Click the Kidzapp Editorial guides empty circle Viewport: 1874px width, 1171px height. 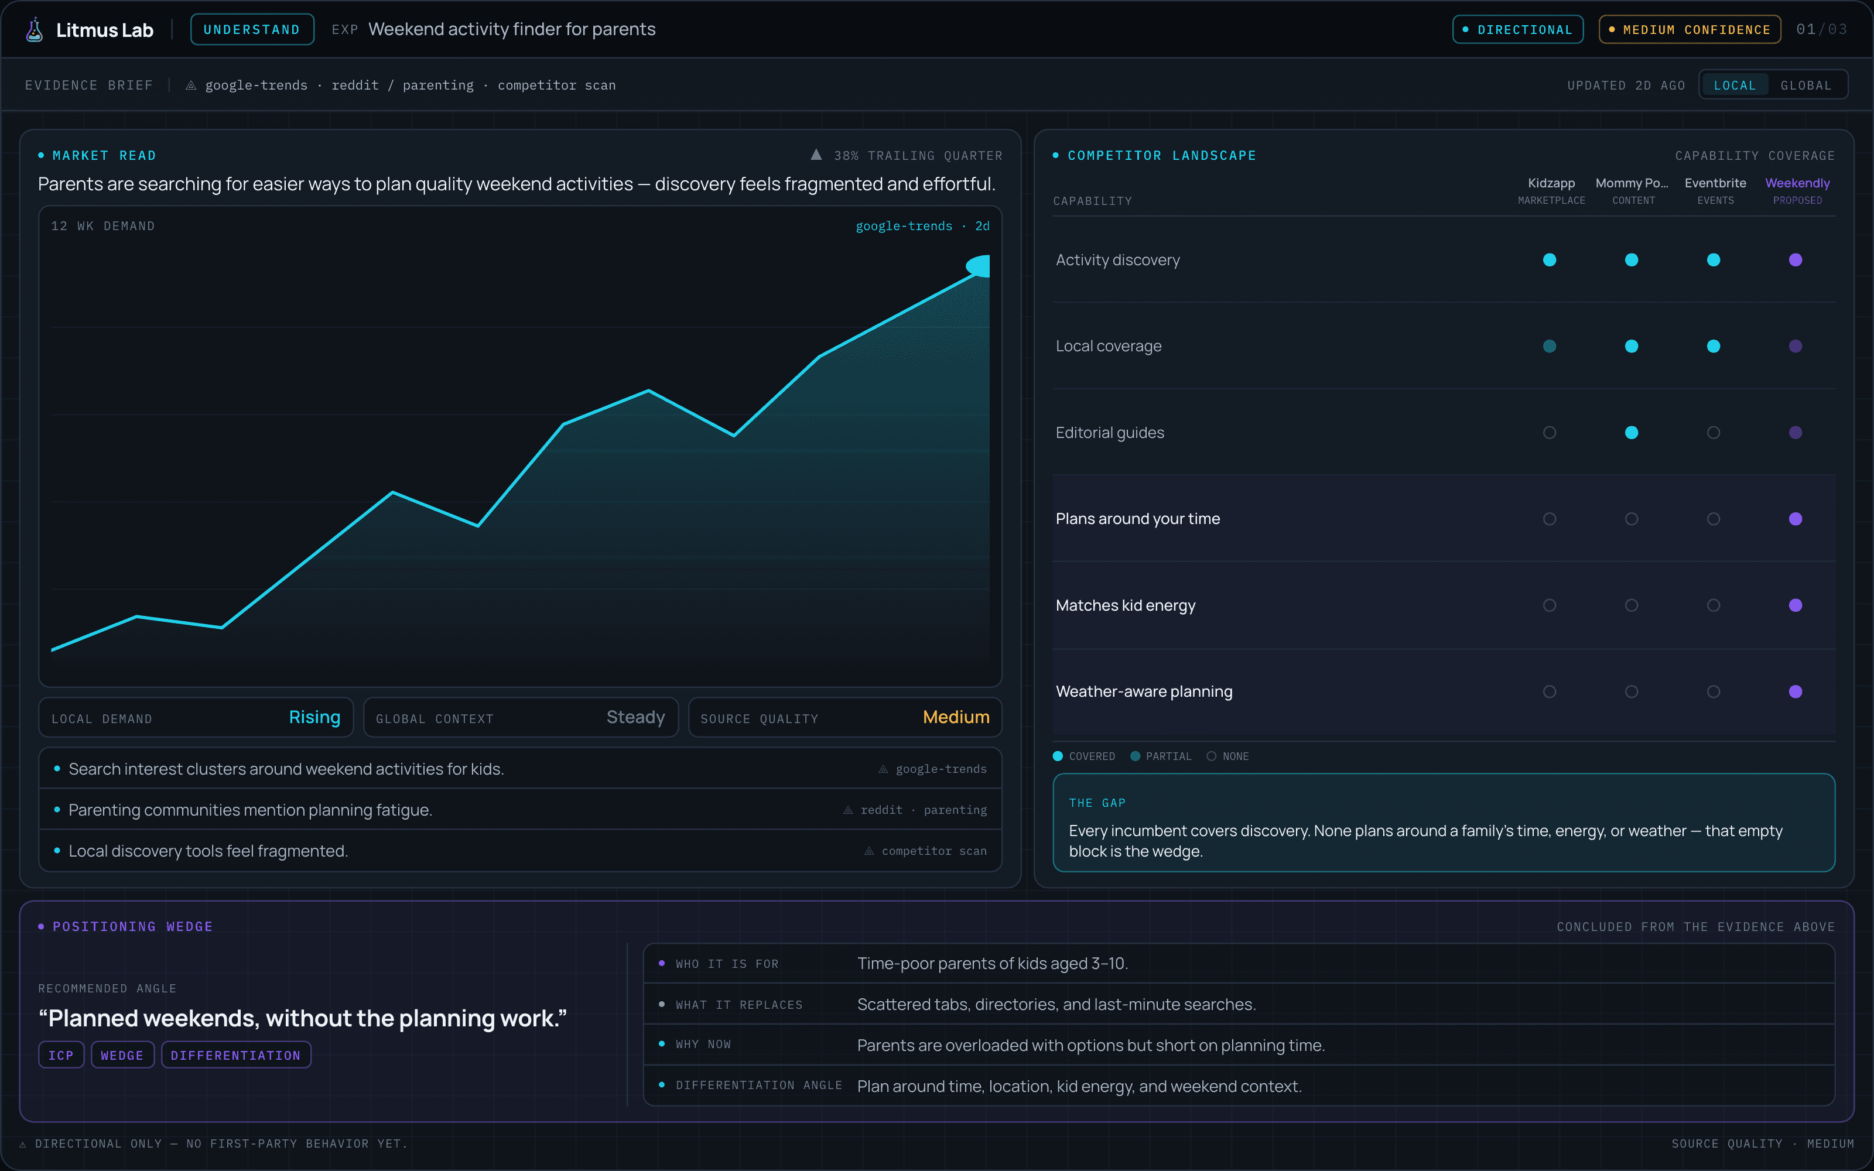tap(1550, 433)
